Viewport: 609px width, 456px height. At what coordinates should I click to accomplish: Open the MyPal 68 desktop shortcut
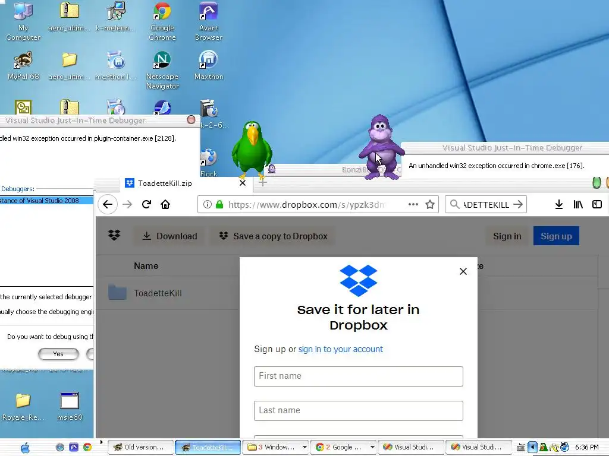23,66
